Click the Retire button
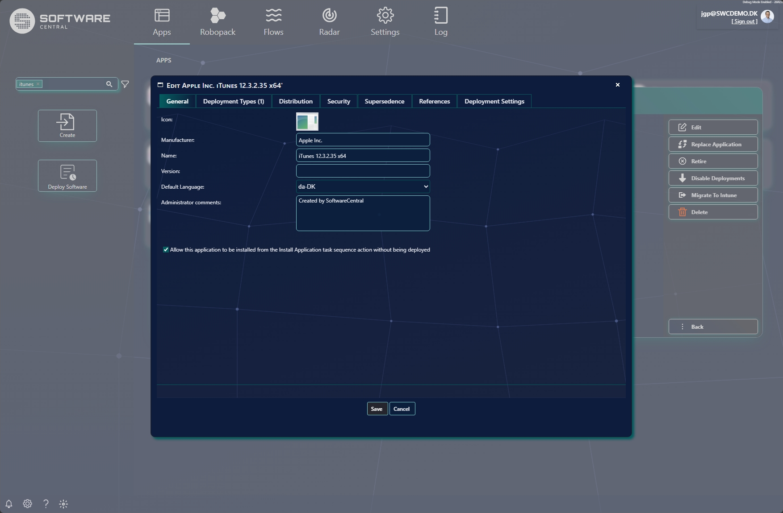The image size is (783, 513). 713,161
